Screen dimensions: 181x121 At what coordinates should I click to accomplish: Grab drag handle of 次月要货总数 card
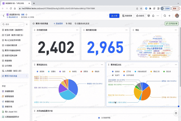pos(35,30)
